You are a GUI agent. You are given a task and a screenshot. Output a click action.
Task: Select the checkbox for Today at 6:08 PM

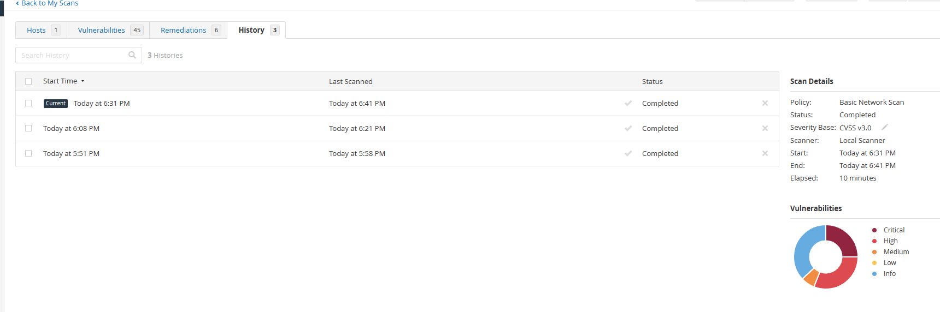pos(28,128)
